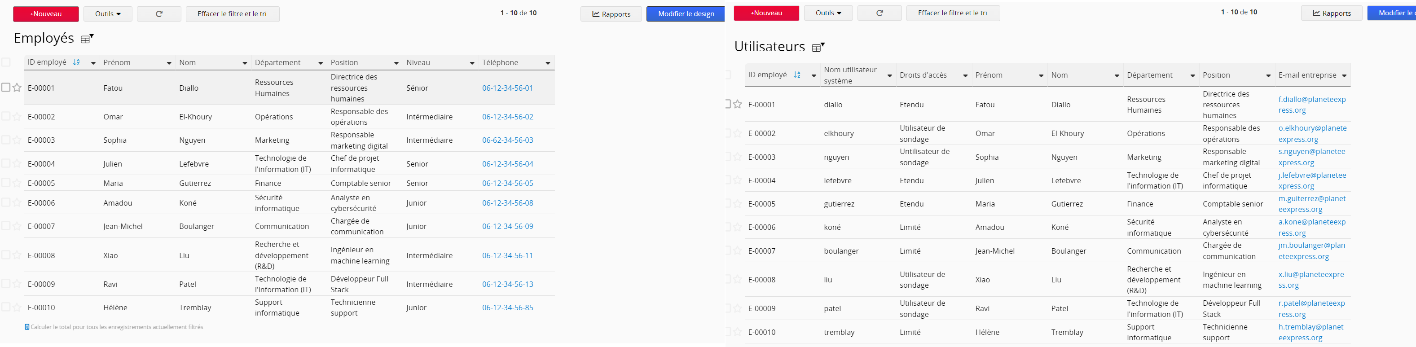Click the Rapports button above Employés
Image resolution: width=1416 pixels, height=347 pixels.
[611, 14]
